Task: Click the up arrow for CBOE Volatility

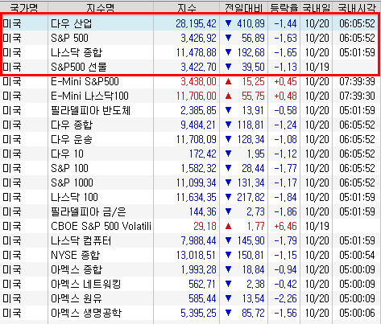Action: 228,226
